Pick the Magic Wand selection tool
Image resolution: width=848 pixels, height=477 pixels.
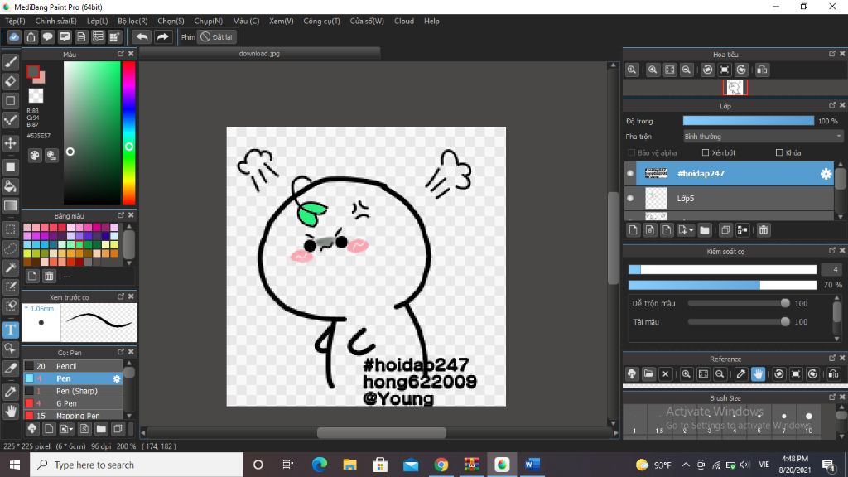tap(11, 267)
